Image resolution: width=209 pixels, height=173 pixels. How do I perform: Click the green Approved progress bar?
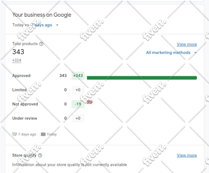point(142,78)
